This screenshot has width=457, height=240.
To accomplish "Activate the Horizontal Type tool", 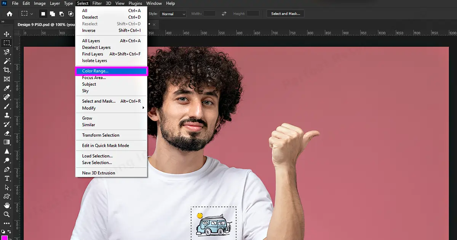I will point(7,178).
